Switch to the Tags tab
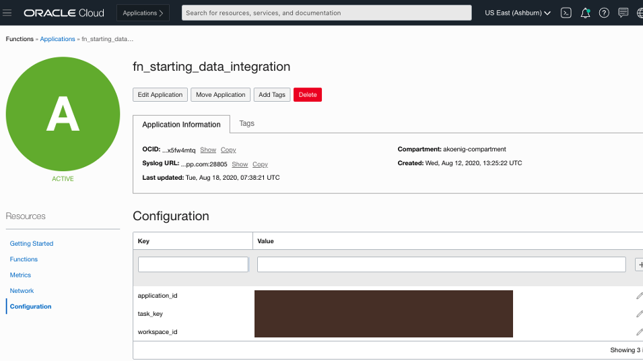Image resolution: width=643 pixels, height=361 pixels. pyautogui.click(x=247, y=123)
